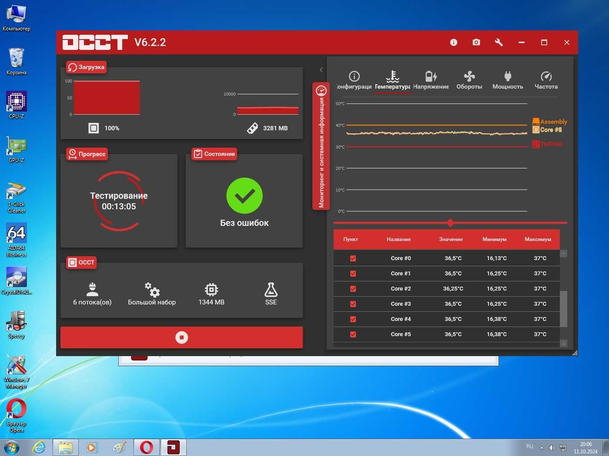Click the Пункт column header
This screenshot has height=456, width=609.
click(x=351, y=239)
